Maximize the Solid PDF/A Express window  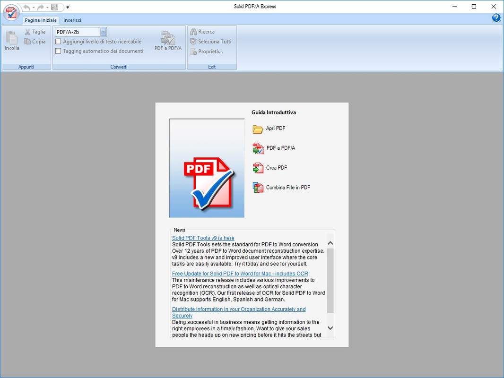474,7
